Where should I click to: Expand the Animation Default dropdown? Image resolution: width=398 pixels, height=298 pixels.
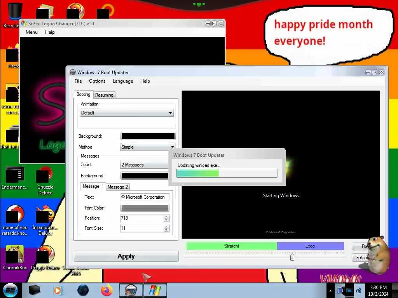pyautogui.click(x=127, y=113)
